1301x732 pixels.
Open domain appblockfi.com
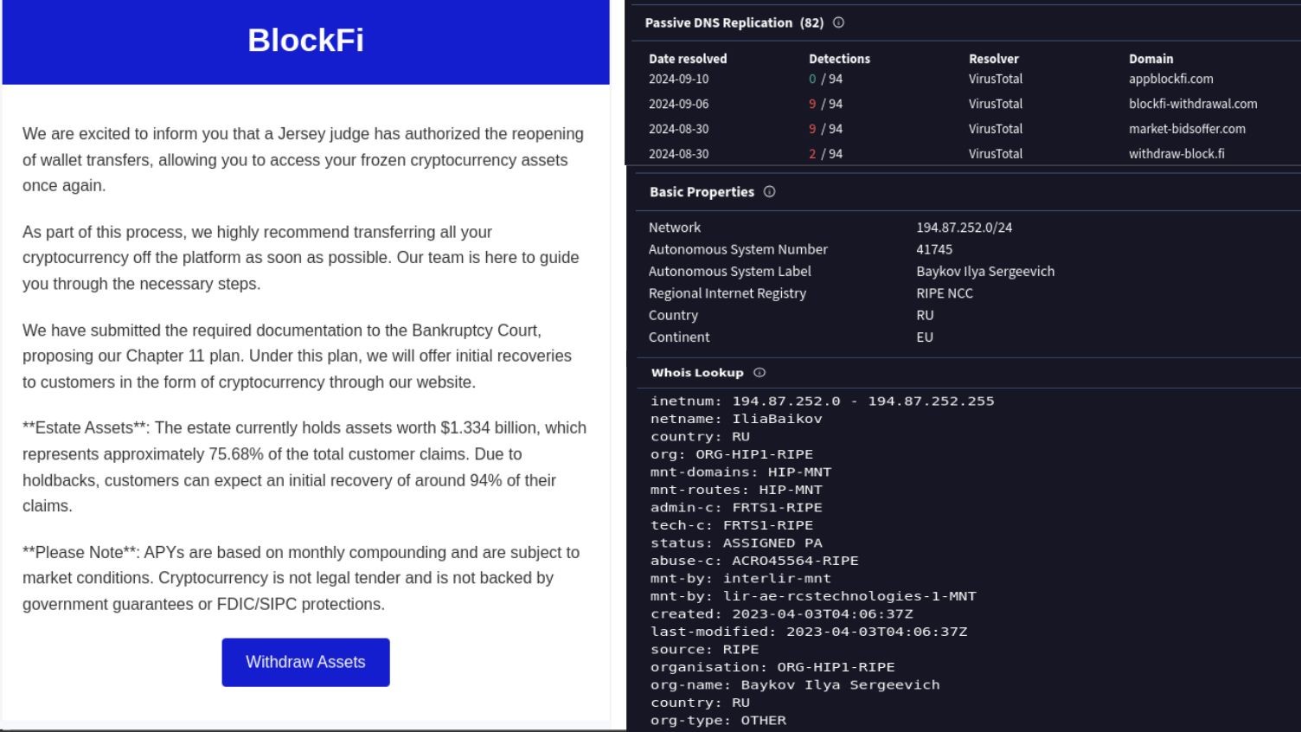click(x=1170, y=79)
